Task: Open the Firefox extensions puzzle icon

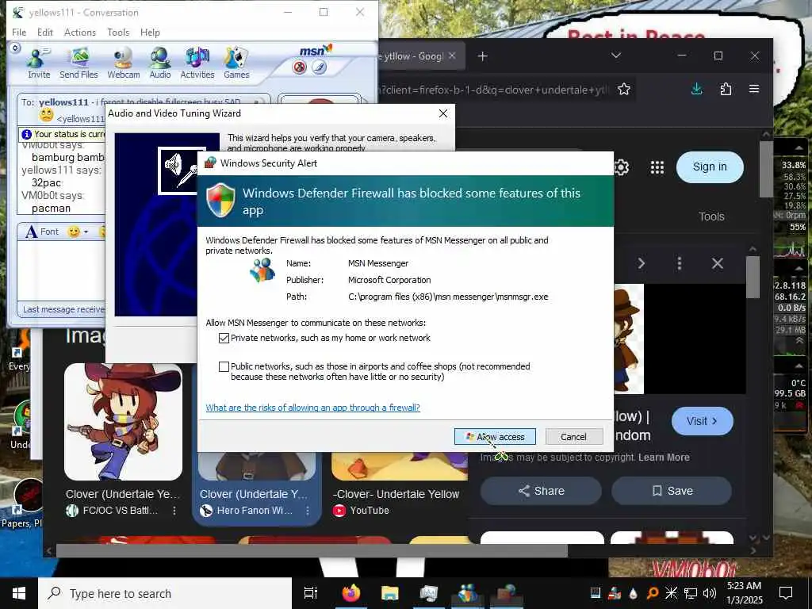Action: (x=726, y=89)
